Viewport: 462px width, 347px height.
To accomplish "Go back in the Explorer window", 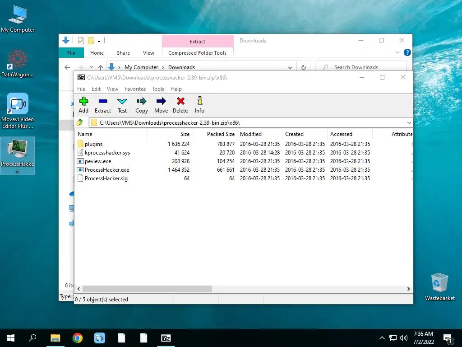I will 67,67.
